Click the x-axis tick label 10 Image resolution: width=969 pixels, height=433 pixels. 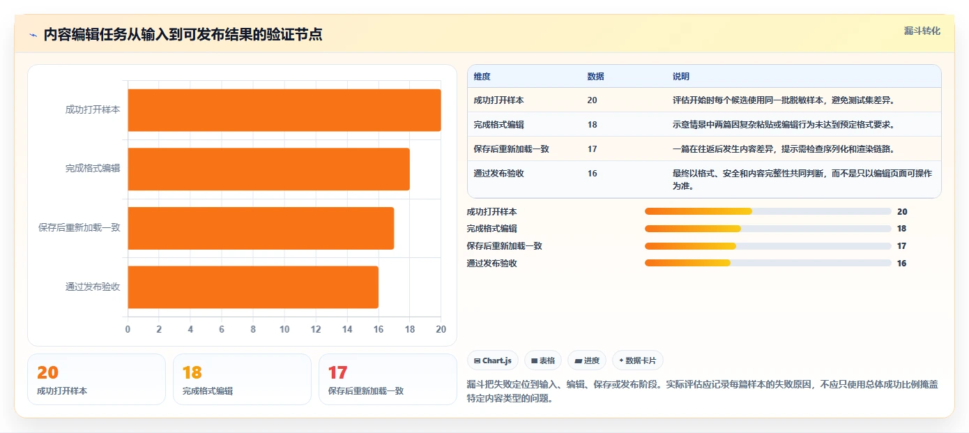pyautogui.click(x=284, y=329)
